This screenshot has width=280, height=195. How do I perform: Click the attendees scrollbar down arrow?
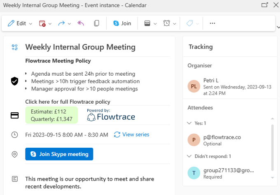point(273,178)
